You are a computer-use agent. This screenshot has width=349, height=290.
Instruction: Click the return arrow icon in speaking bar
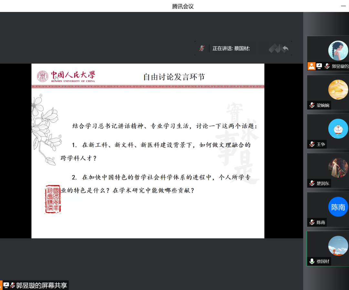point(285,48)
